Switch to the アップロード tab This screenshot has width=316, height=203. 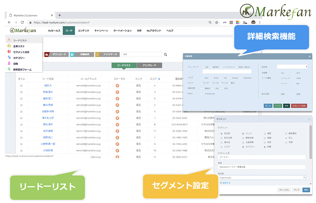149,65
